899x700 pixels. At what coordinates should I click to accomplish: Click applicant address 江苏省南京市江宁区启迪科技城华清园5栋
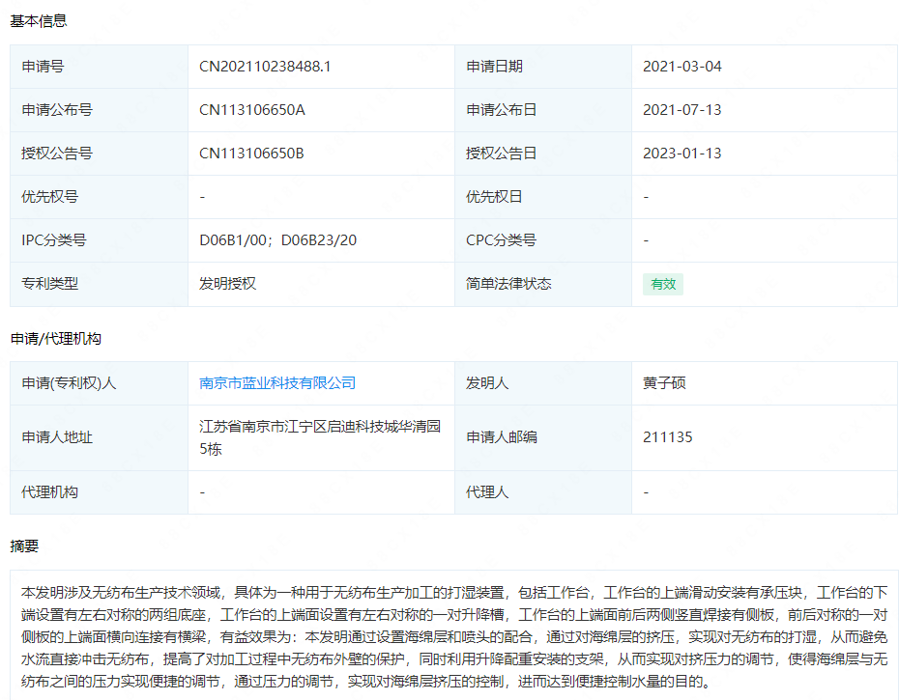tap(319, 437)
